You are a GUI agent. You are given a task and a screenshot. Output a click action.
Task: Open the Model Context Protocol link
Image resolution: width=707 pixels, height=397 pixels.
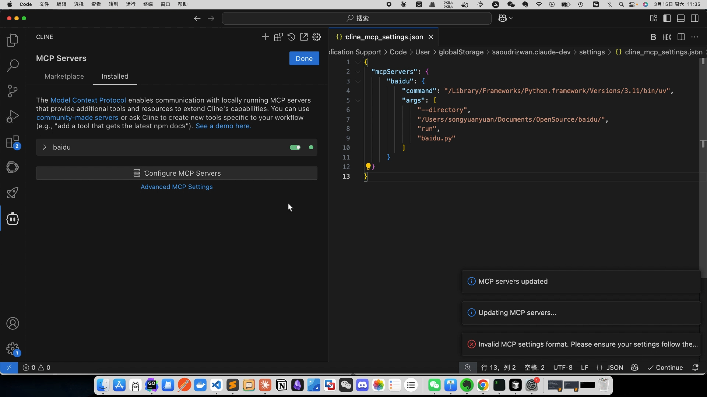point(88,100)
